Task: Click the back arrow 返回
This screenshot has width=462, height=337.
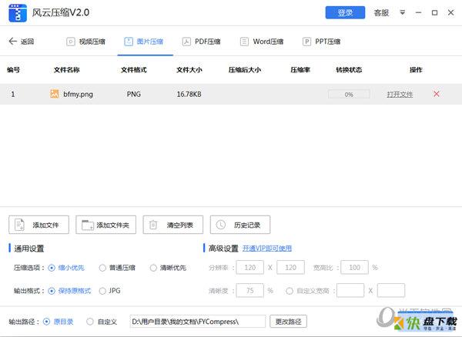Action: point(22,42)
